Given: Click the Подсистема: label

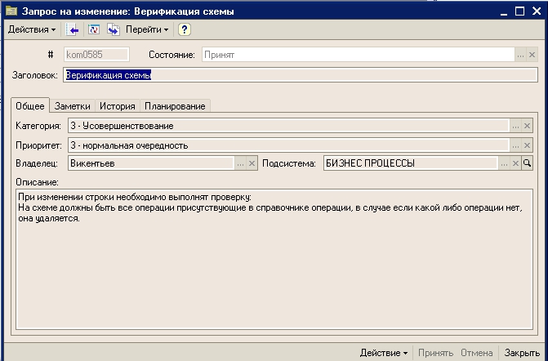Looking at the screenshot, I should click(x=288, y=163).
